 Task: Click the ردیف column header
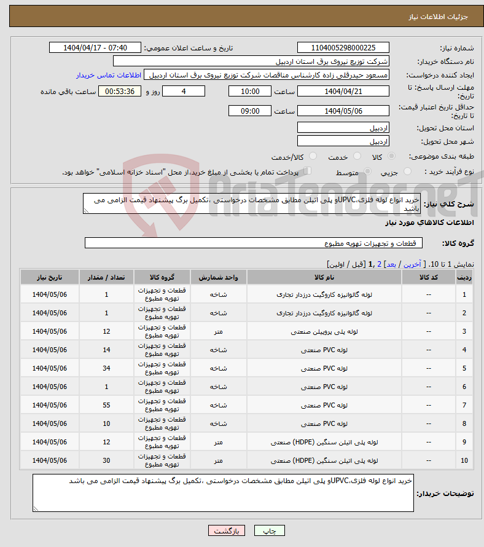pyautogui.click(x=464, y=277)
